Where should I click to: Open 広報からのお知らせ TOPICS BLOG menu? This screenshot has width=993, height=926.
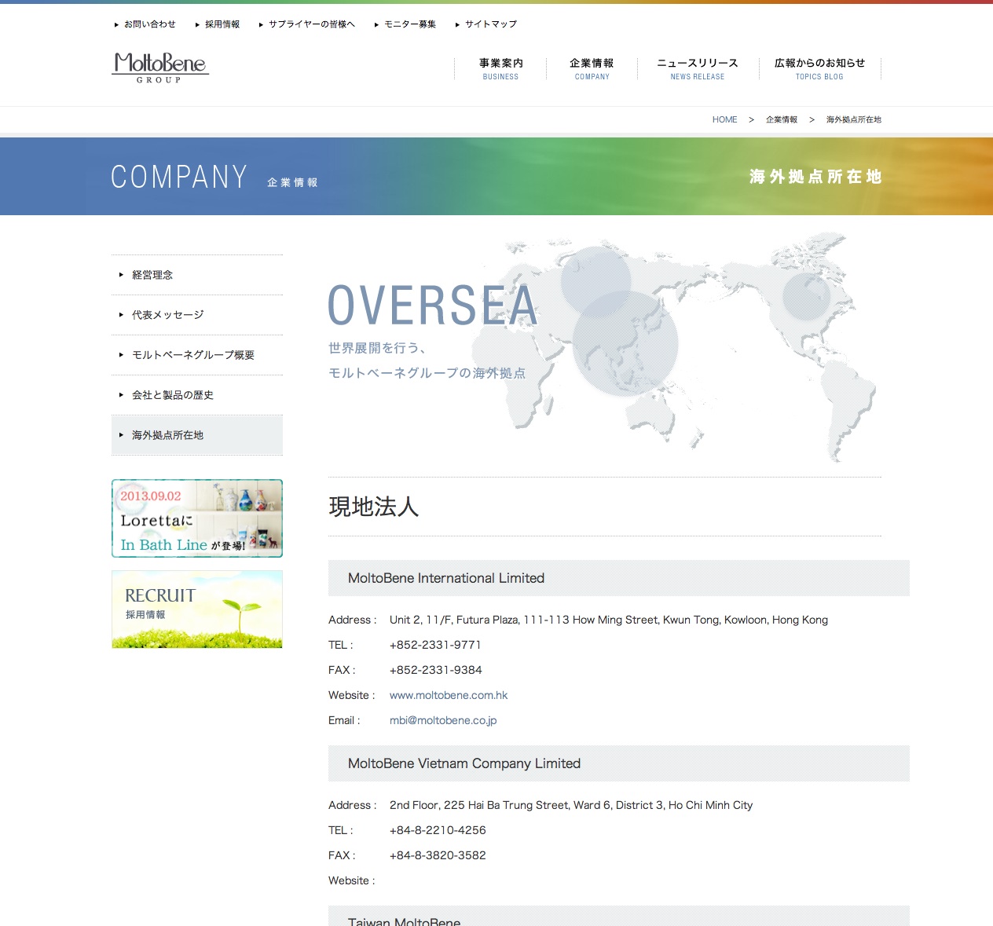point(819,68)
